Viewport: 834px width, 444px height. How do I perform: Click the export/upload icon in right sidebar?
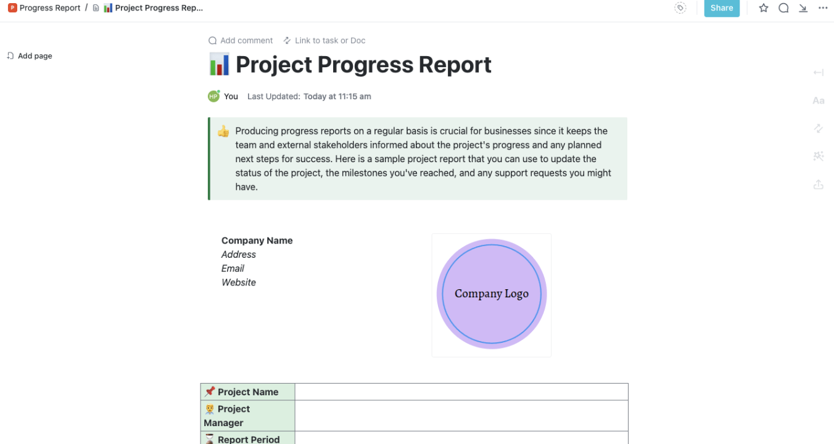(819, 184)
